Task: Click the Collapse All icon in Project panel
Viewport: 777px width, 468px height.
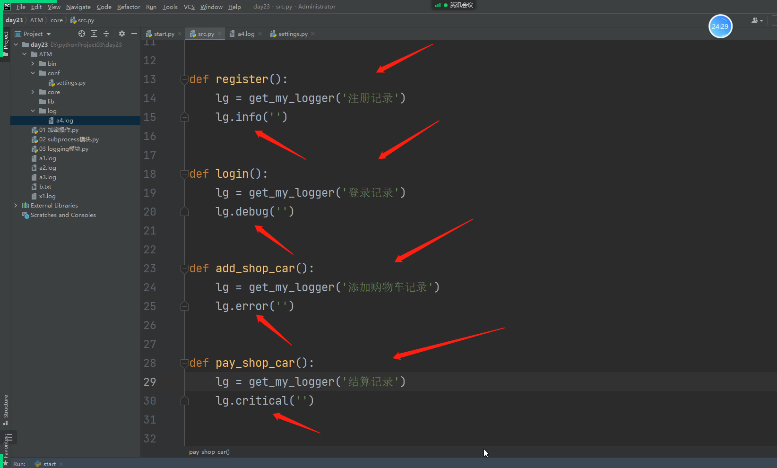Action: pyautogui.click(x=106, y=34)
